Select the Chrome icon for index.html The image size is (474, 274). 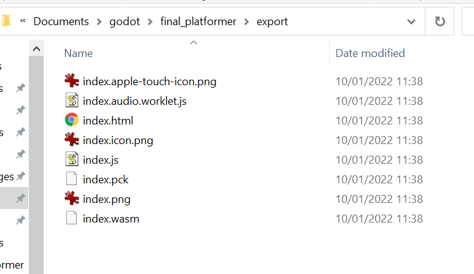point(72,120)
